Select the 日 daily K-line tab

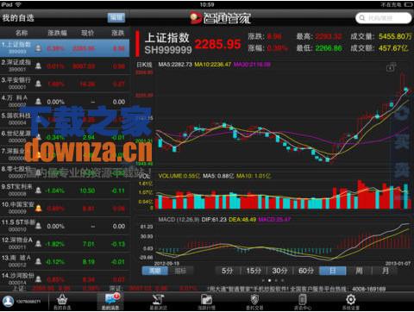click(333, 271)
